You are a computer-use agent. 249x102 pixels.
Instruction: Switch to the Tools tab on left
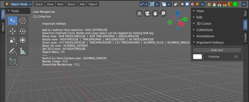[3, 14]
